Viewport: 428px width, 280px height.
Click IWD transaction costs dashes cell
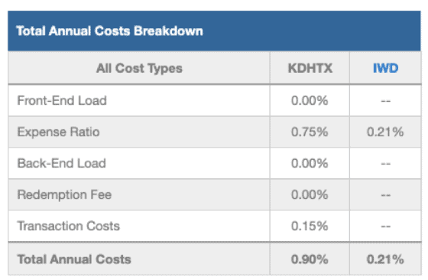click(386, 226)
